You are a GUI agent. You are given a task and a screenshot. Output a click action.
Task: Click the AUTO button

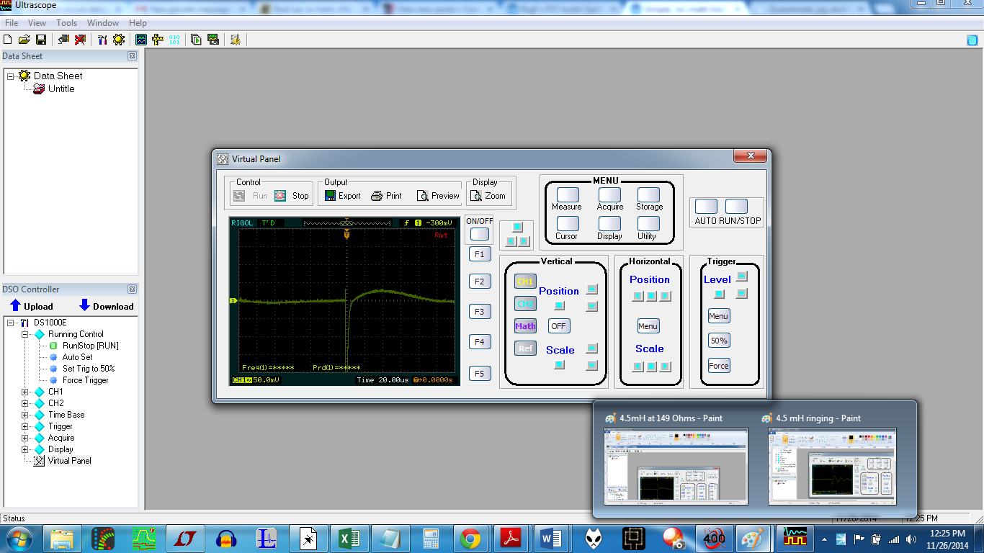pos(707,207)
